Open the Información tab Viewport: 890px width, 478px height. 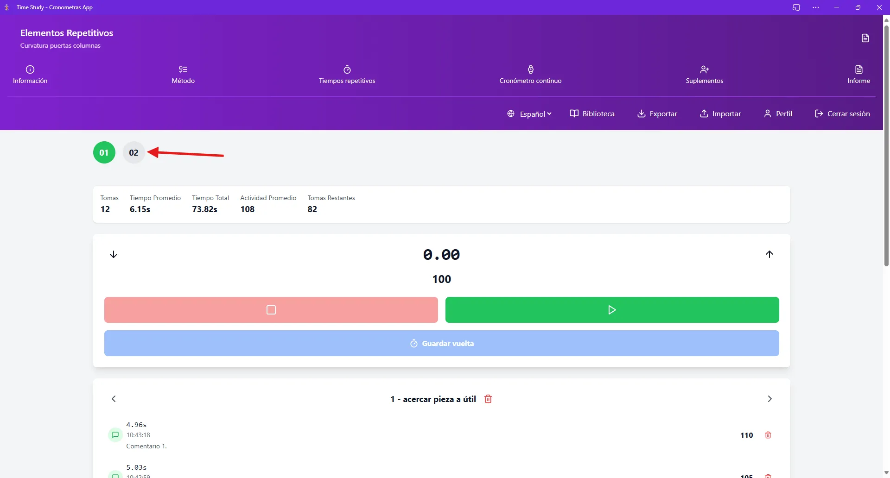(x=30, y=75)
